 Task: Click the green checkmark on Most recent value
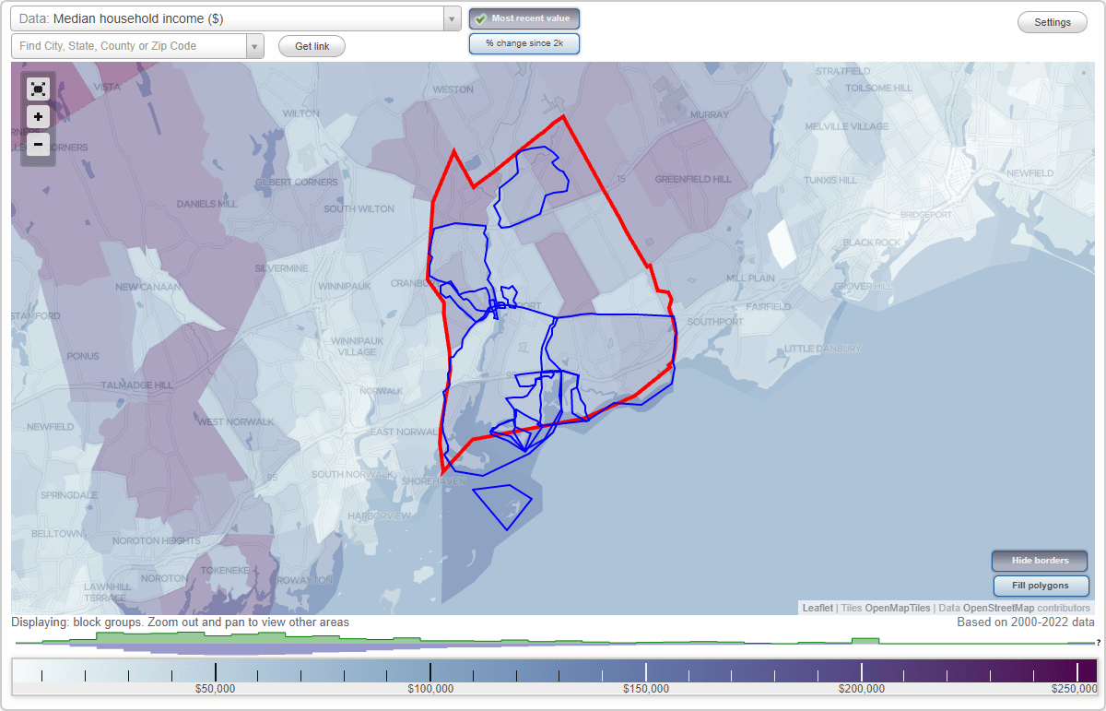pos(480,18)
